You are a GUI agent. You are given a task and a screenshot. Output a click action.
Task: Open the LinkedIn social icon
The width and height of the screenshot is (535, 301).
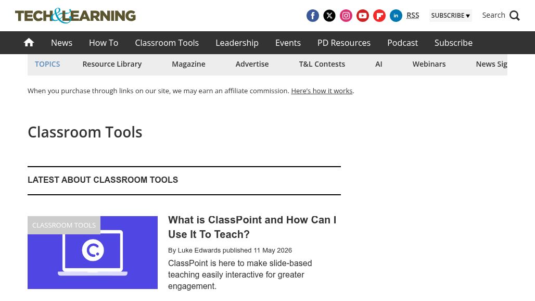[x=396, y=16]
